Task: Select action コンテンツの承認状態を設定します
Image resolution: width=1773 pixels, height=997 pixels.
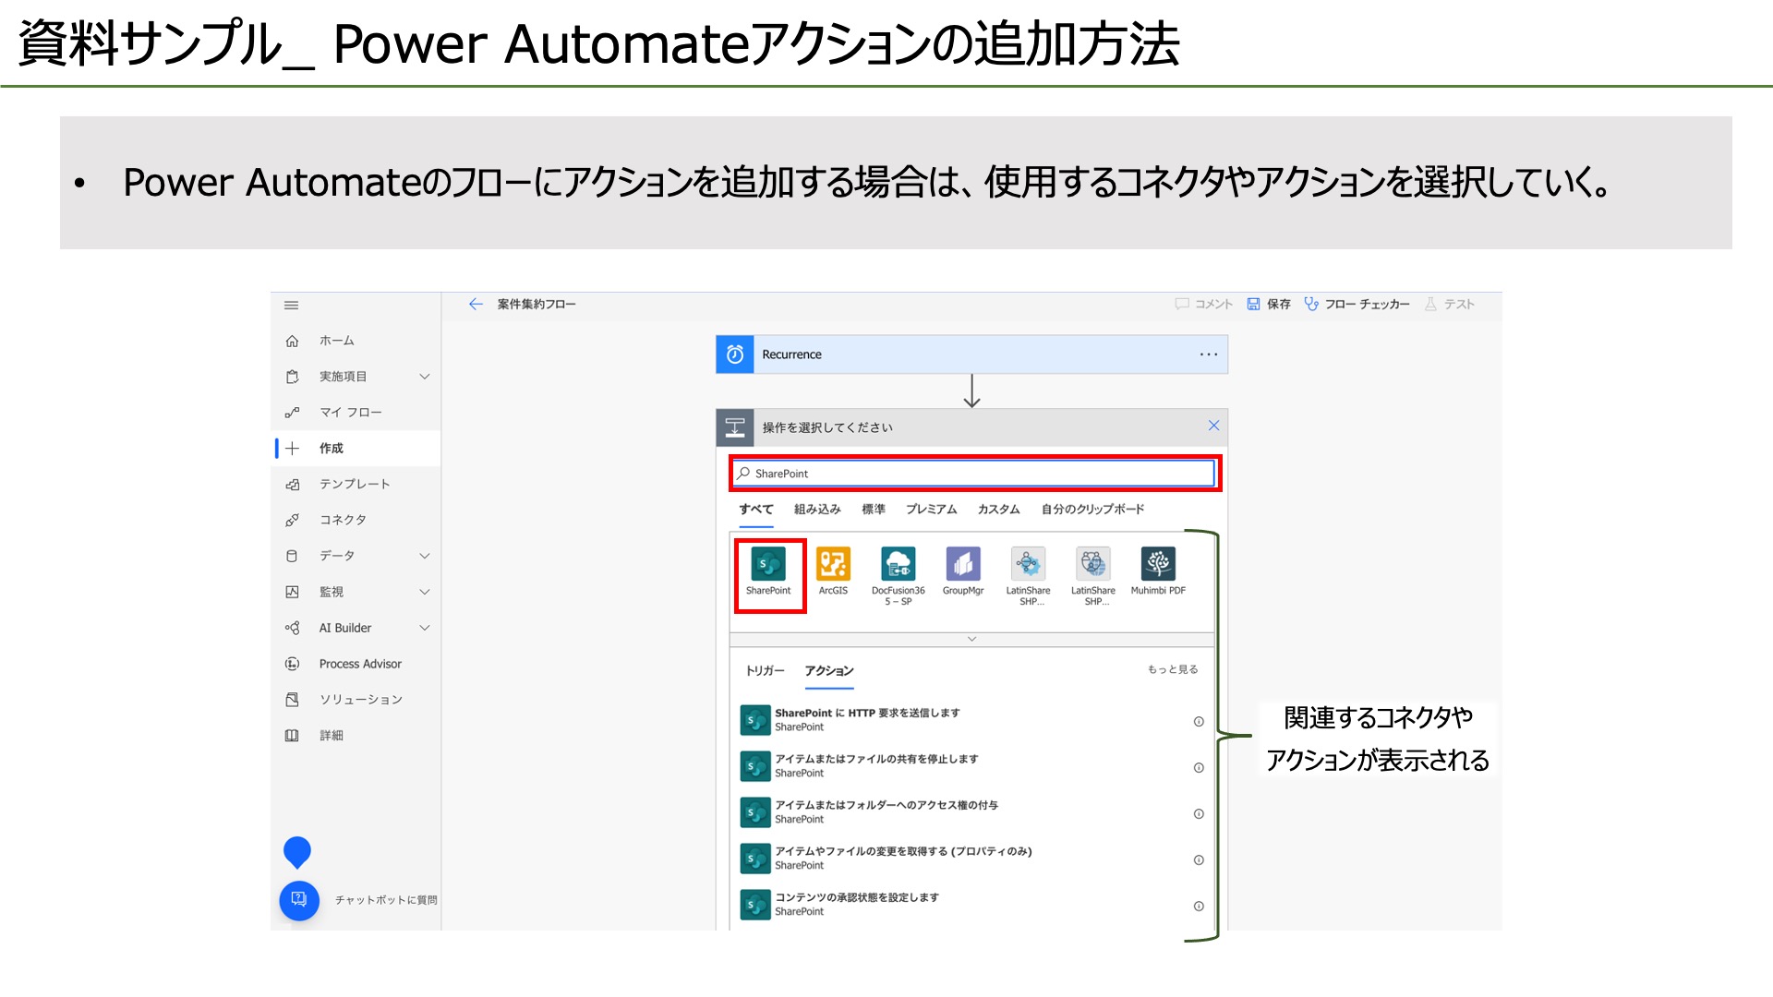Action: (x=973, y=905)
